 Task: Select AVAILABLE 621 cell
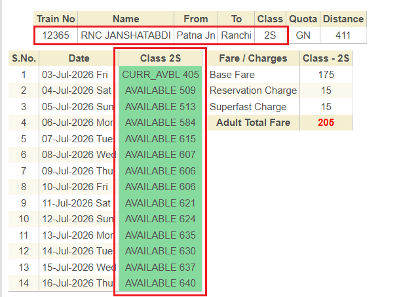click(x=161, y=203)
